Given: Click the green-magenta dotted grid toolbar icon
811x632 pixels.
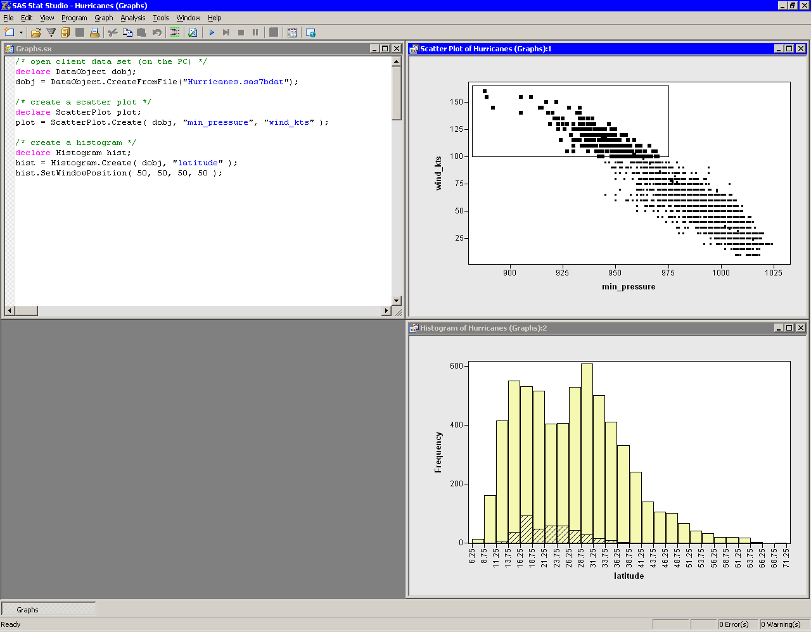Looking at the screenshot, I should (175, 32).
